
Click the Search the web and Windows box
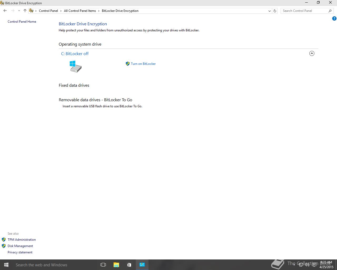tap(55, 265)
